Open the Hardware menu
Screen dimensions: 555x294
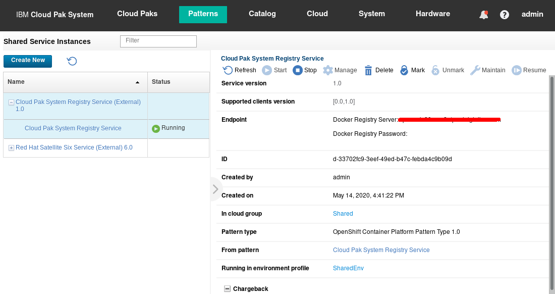pyautogui.click(x=433, y=14)
